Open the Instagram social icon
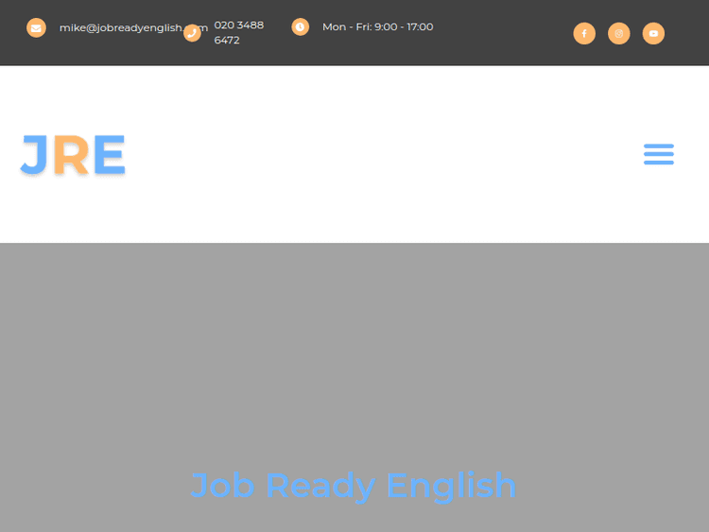Image resolution: width=709 pixels, height=532 pixels. click(x=618, y=33)
